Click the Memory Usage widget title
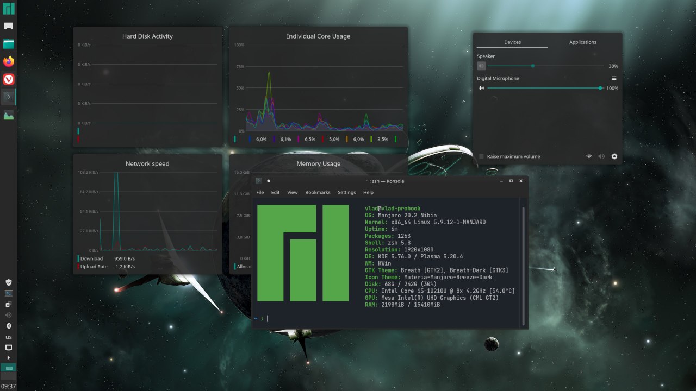696x391 pixels. click(318, 163)
